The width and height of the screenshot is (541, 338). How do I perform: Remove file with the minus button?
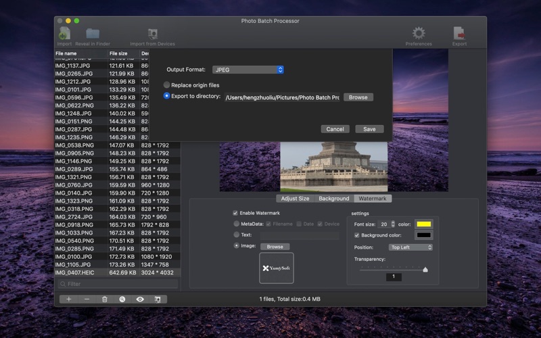(x=87, y=299)
